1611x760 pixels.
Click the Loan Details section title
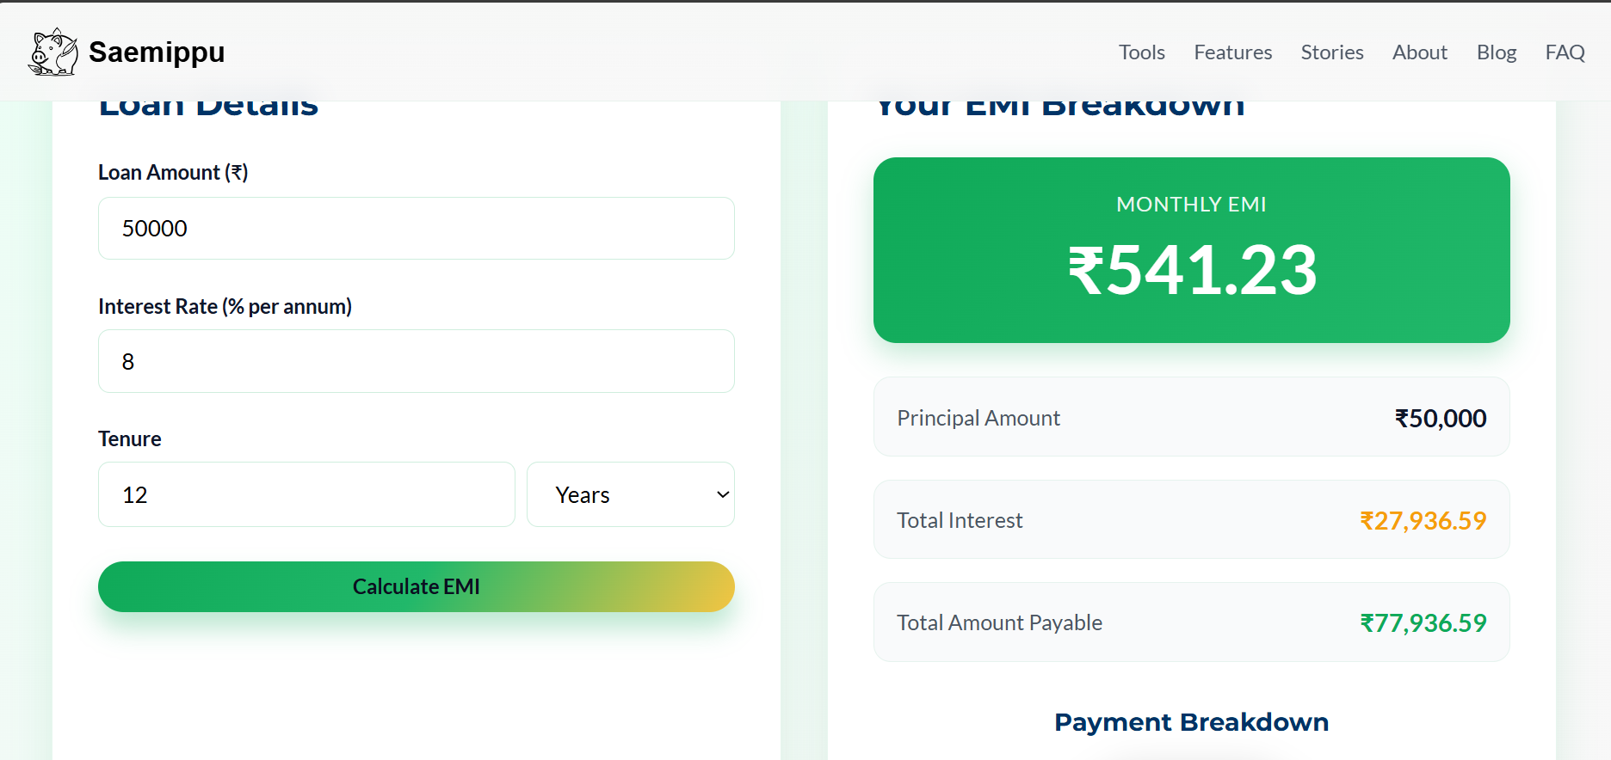(x=208, y=103)
